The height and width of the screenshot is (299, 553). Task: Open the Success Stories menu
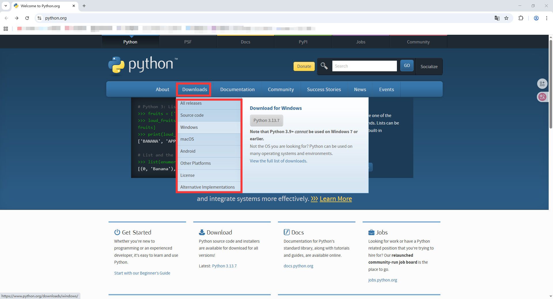(324, 89)
